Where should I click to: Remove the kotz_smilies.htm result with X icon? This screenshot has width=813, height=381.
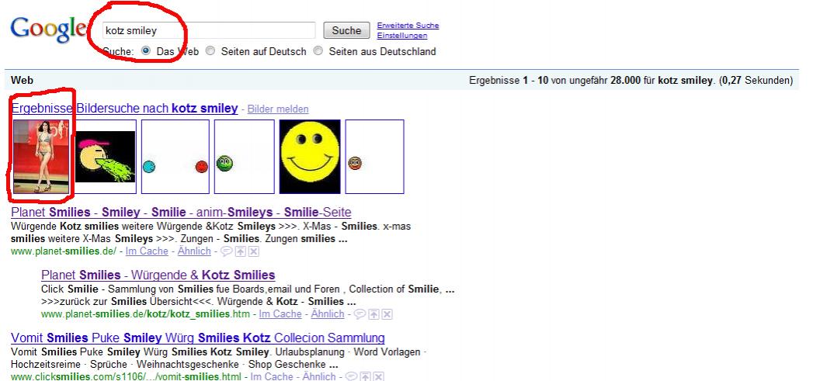tap(387, 314)
